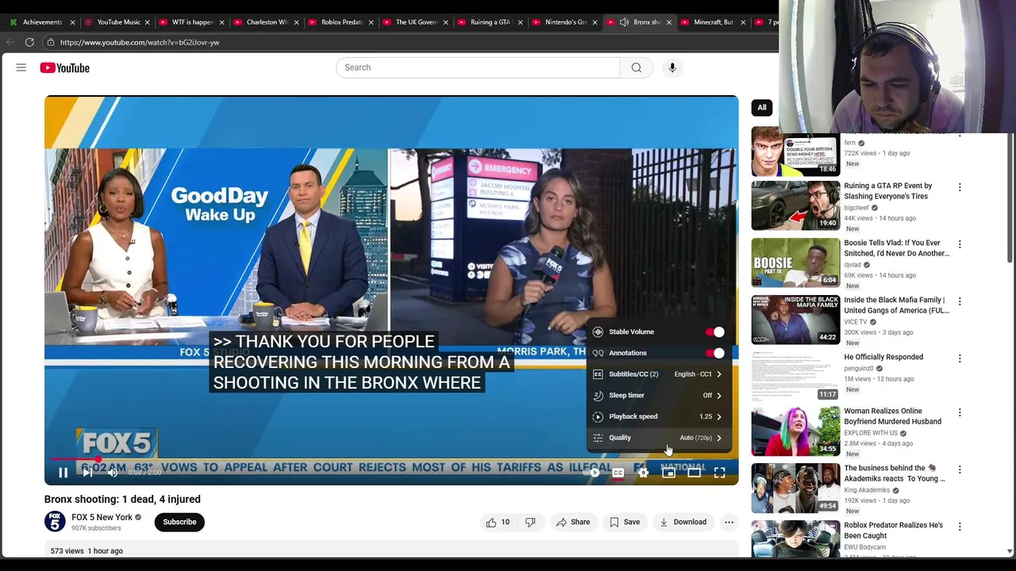Like the video thumbs up
The image size is (1016, 571).
498,522
